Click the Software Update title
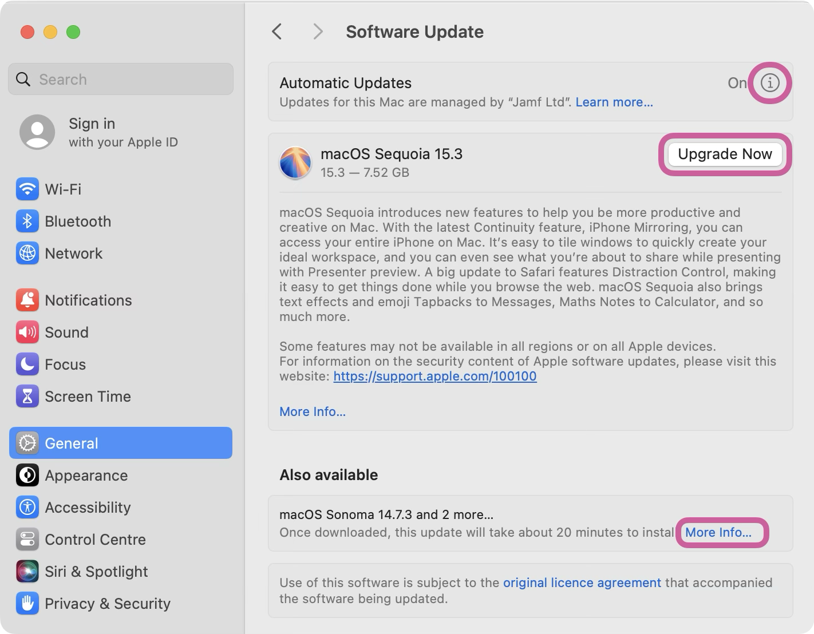Screen dimensions: 814x634 [414, 31]
